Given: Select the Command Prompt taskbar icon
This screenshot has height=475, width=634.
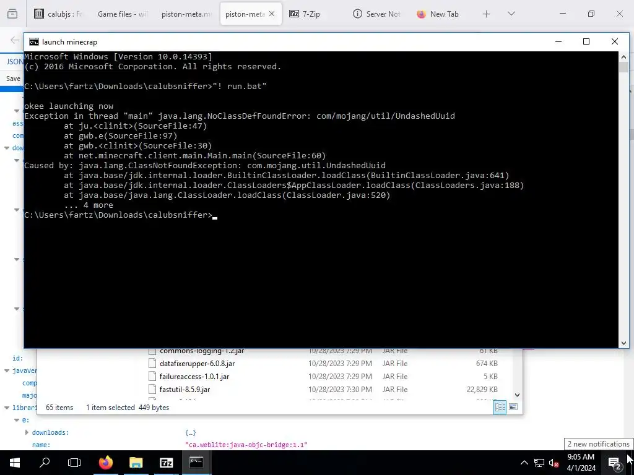Looking at the screenshot, I should [x=196, y=463].
